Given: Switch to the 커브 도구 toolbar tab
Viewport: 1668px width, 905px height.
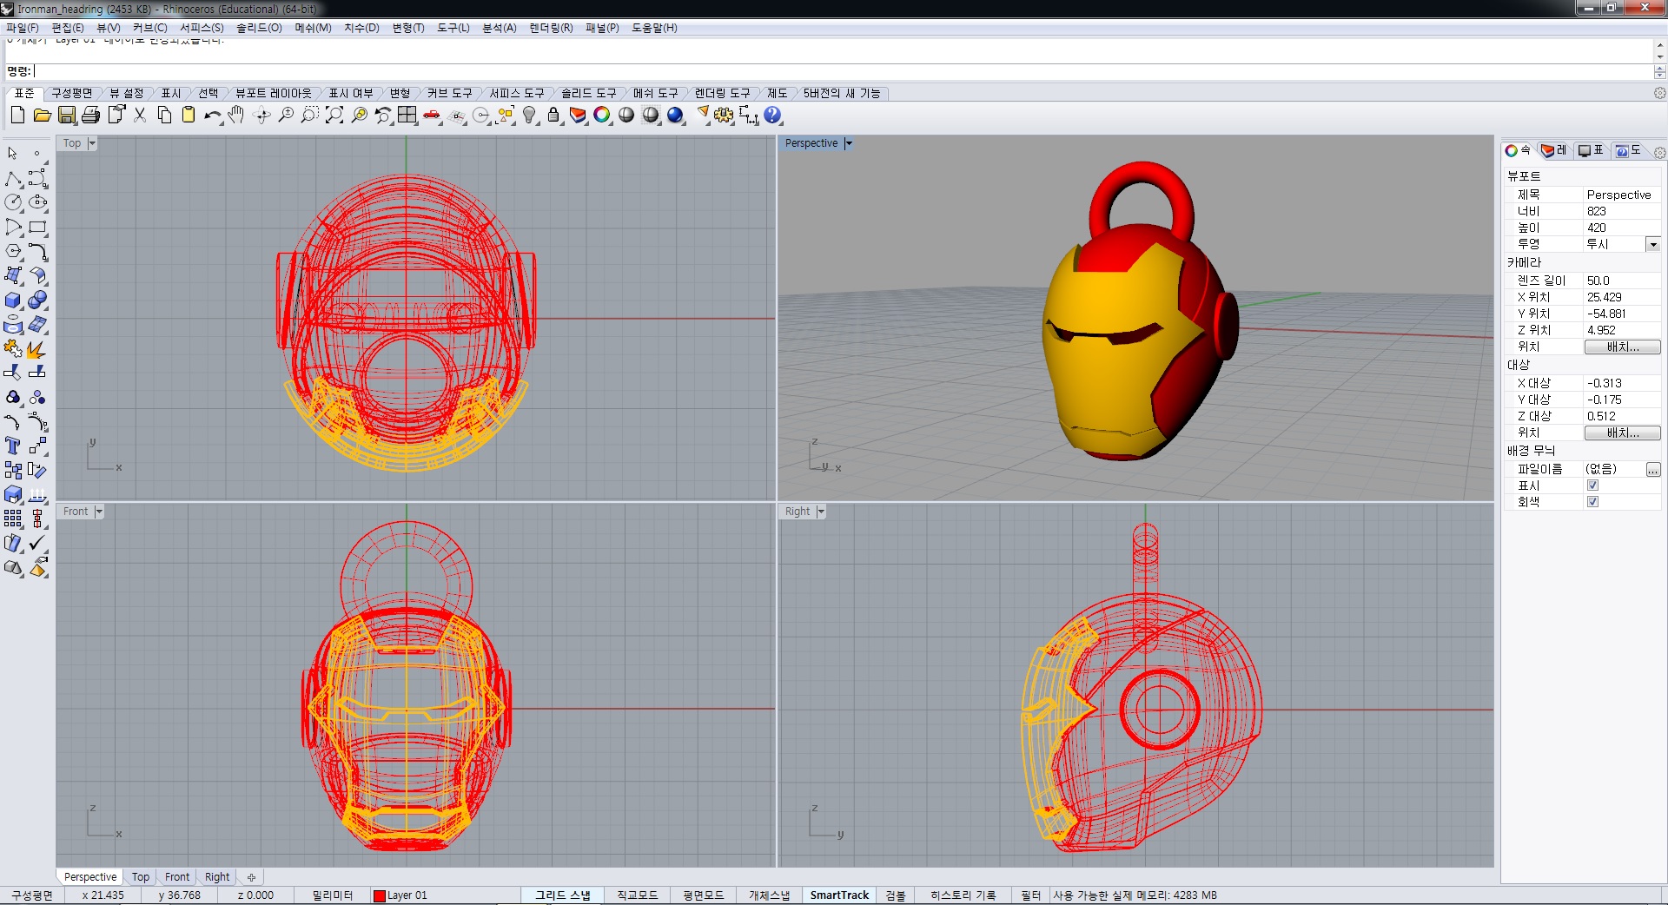Looking at the screenshot, I should click(x=449, y=93).
